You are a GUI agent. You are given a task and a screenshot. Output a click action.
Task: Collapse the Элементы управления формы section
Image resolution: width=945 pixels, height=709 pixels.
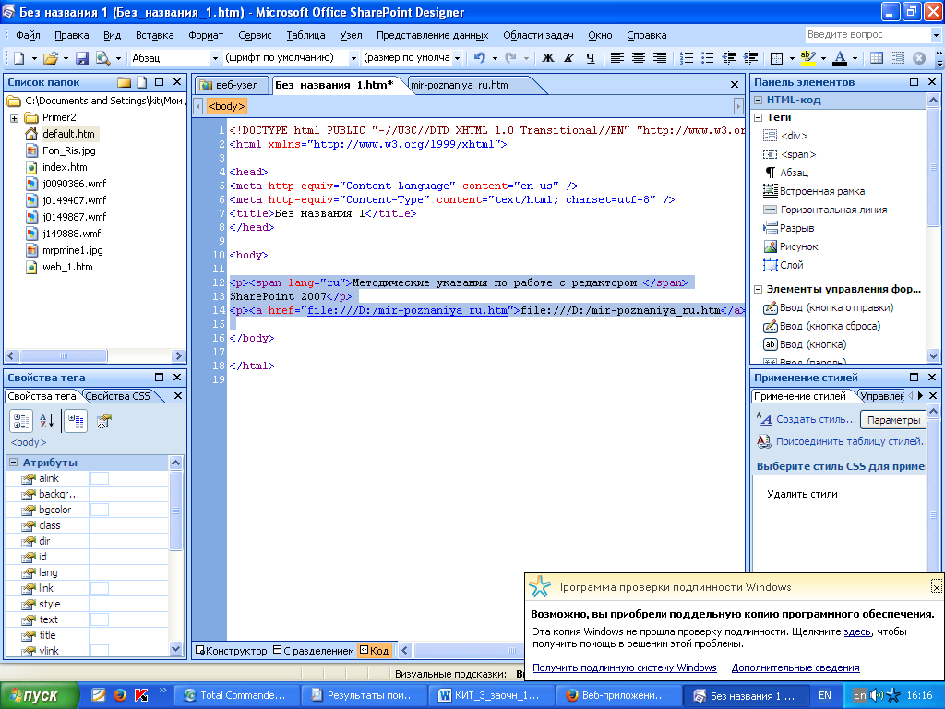point(759,289)
